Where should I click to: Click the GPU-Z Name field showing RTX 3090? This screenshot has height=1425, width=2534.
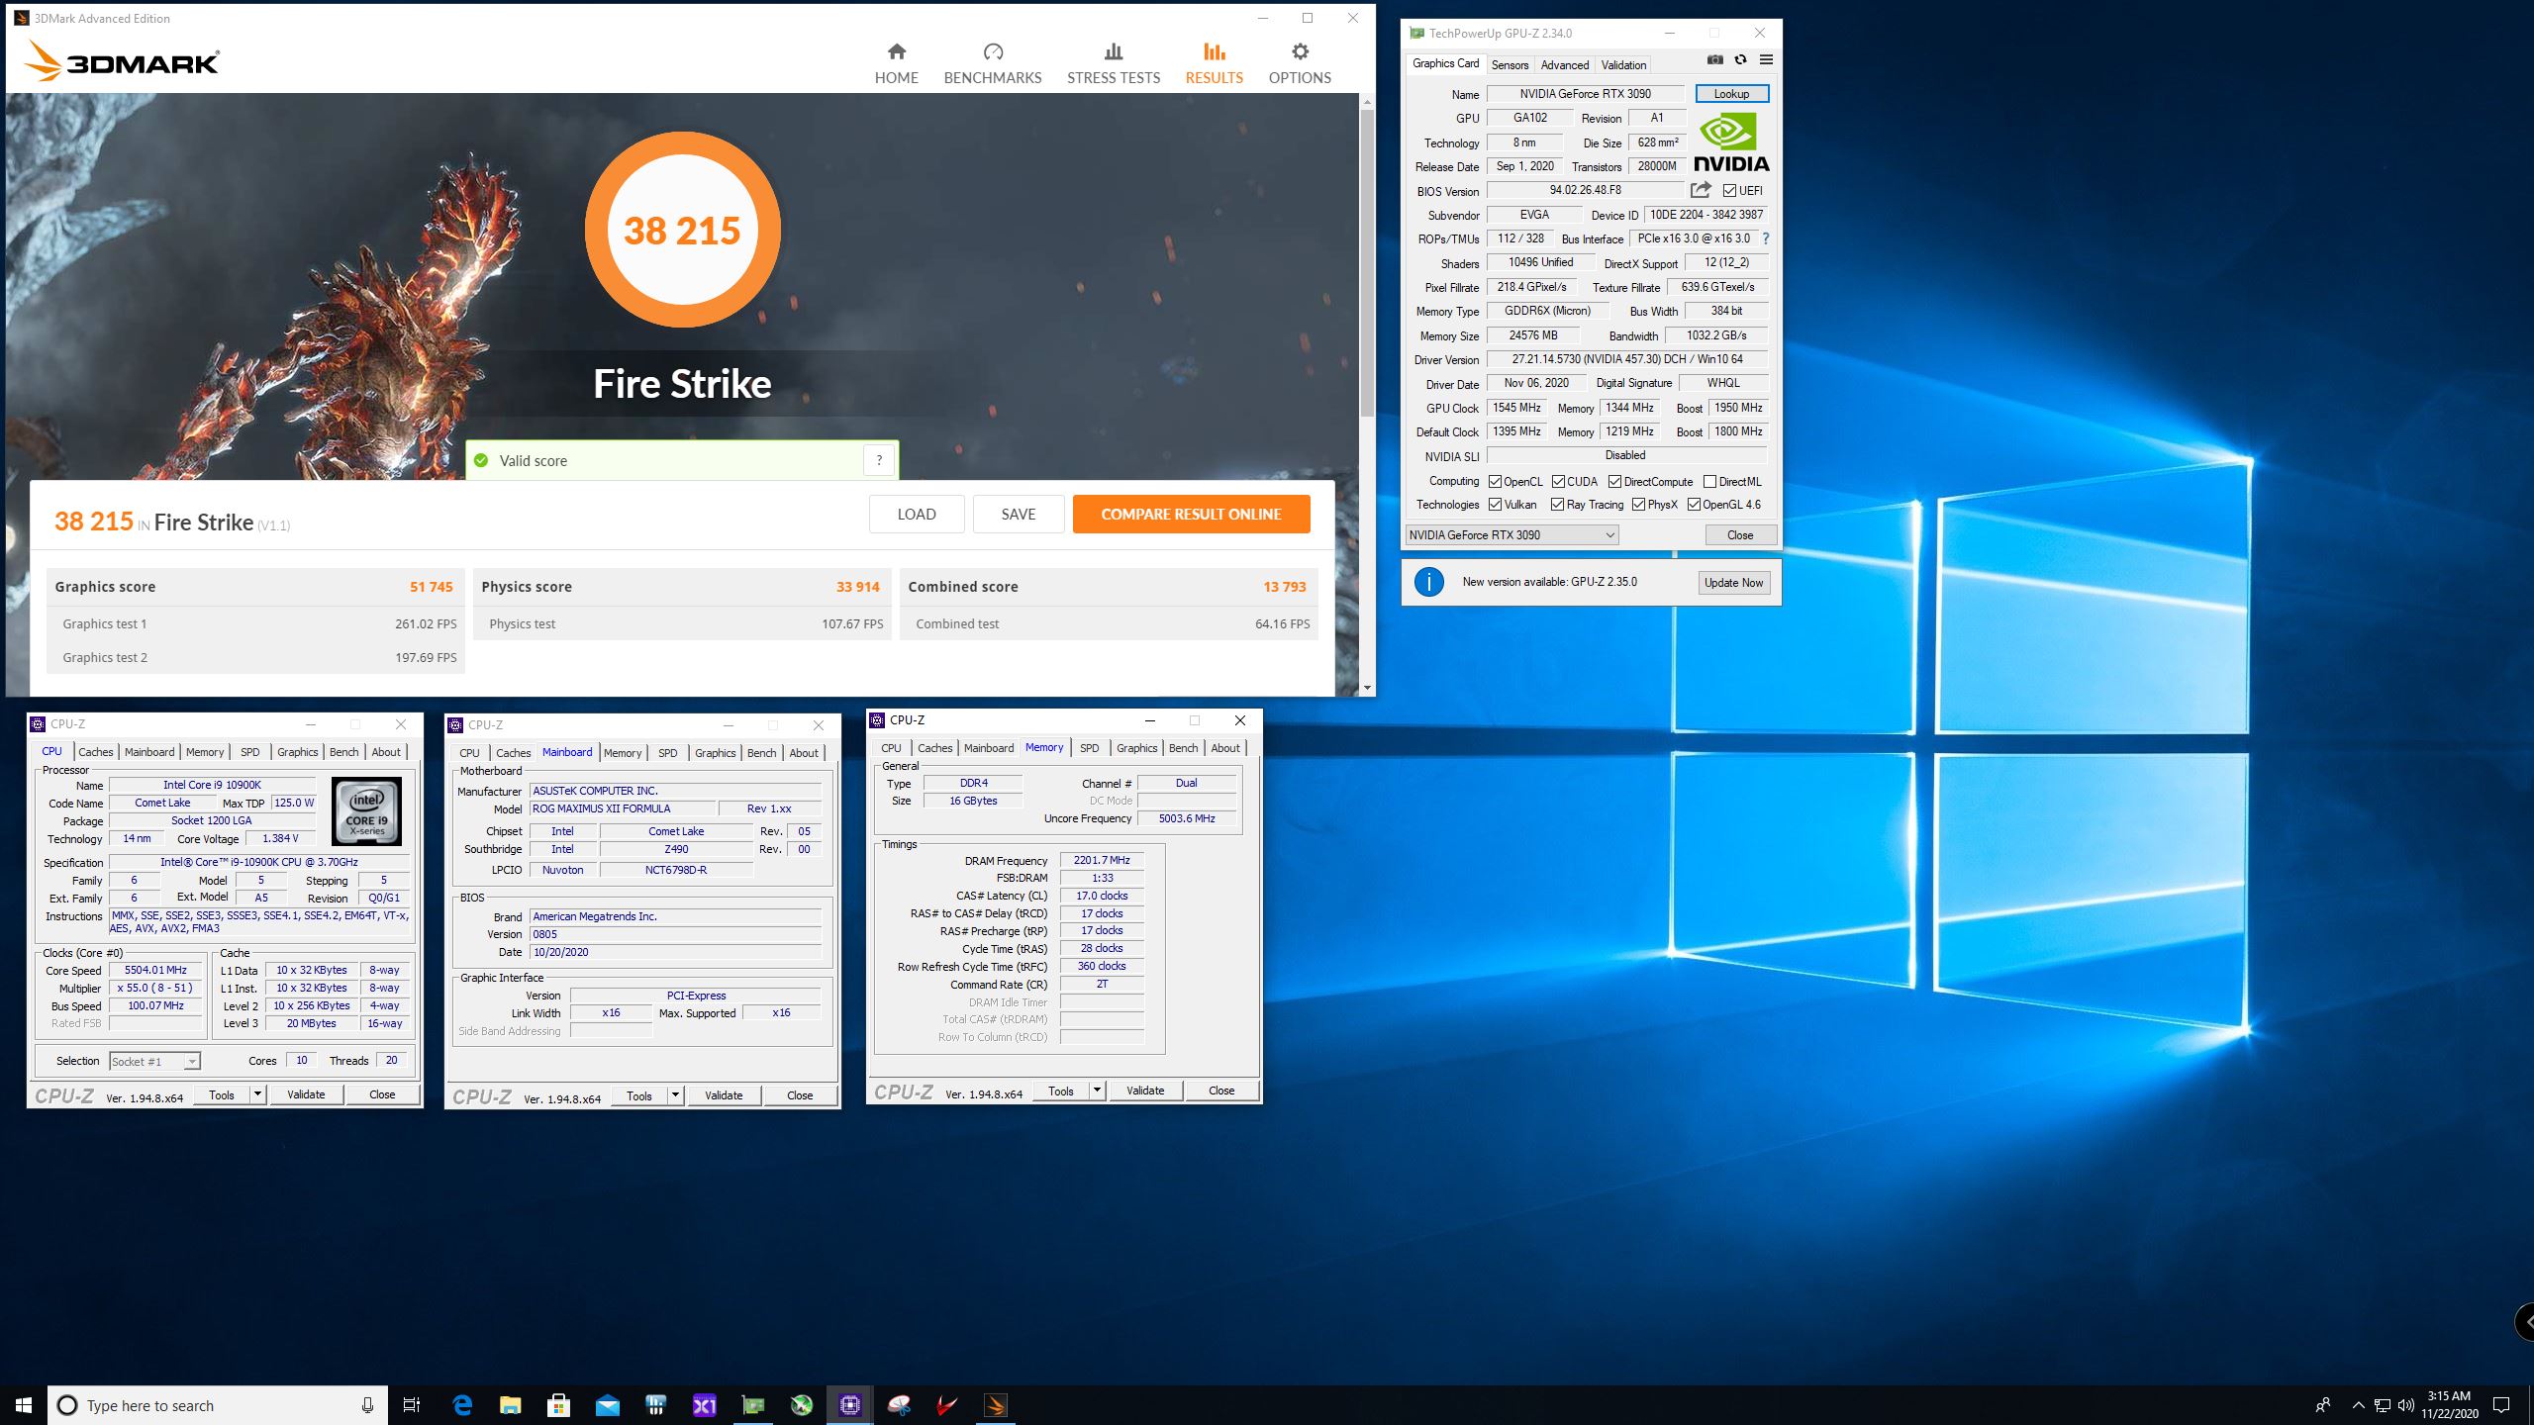(1585, 94)
